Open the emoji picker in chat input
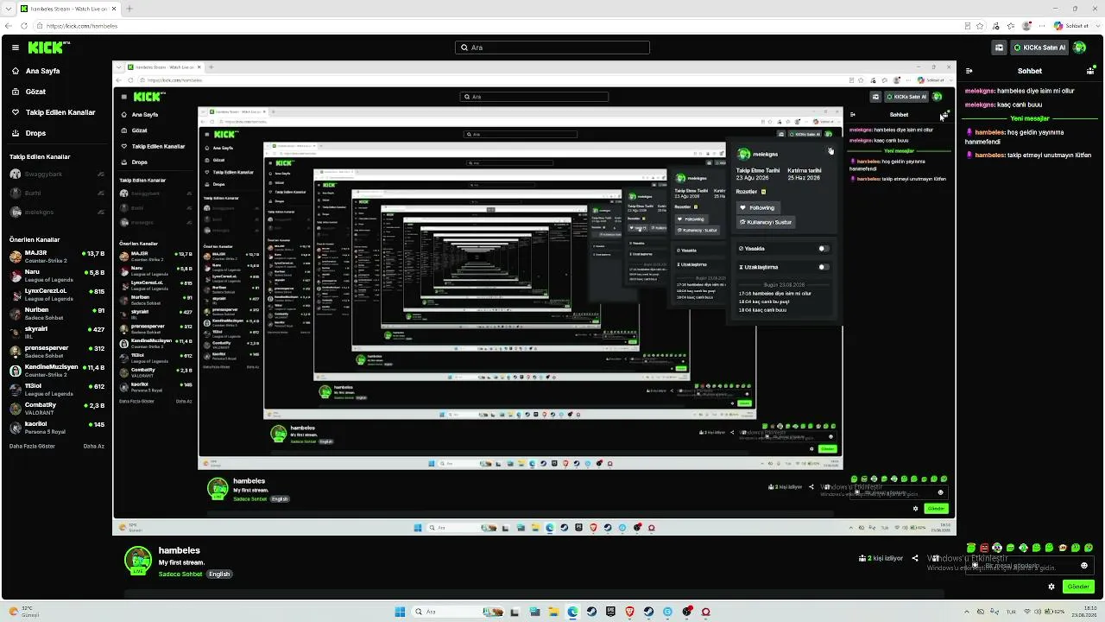Viewport: 1105px width, 622px height. (1084, 566)
